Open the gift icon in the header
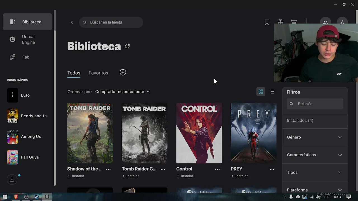The width and height of the screenshot is (358, 201). pos(281,21)
